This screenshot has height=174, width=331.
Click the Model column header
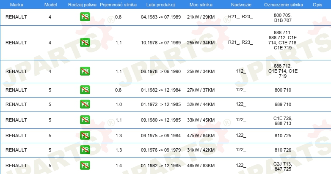50,5
